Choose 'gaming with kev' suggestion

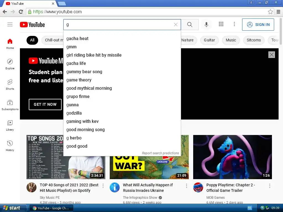tap(122, 121)
